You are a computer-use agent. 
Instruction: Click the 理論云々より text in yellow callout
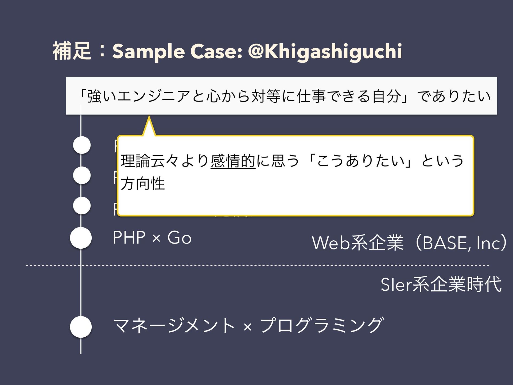pos(165,161)
